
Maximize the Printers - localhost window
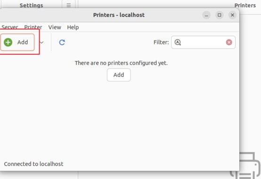coord(220,15)
